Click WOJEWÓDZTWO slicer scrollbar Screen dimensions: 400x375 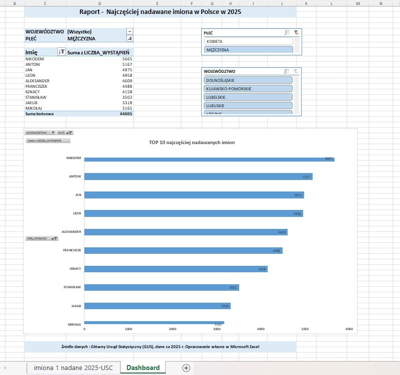pos(297,95)
